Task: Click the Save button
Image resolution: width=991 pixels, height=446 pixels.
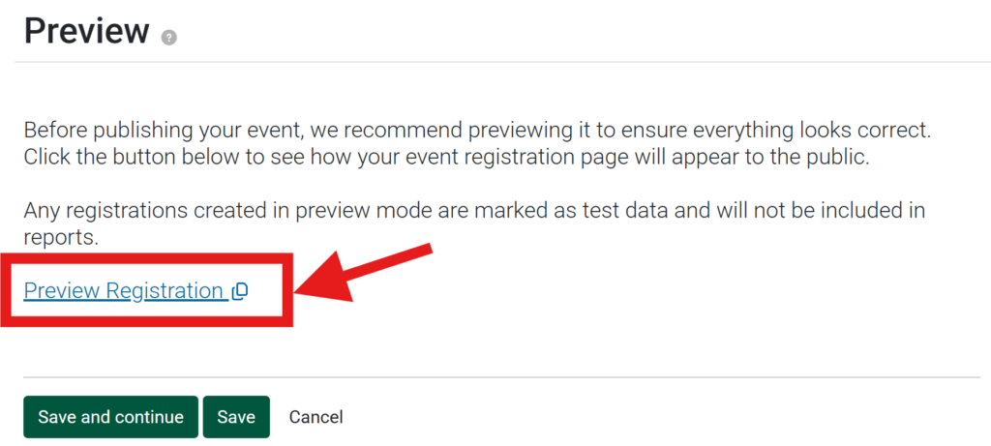Action: [236, 417]
